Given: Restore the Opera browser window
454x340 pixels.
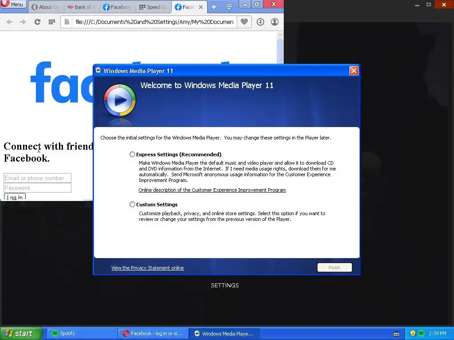Looking at the screenshot, I should 257,4.
